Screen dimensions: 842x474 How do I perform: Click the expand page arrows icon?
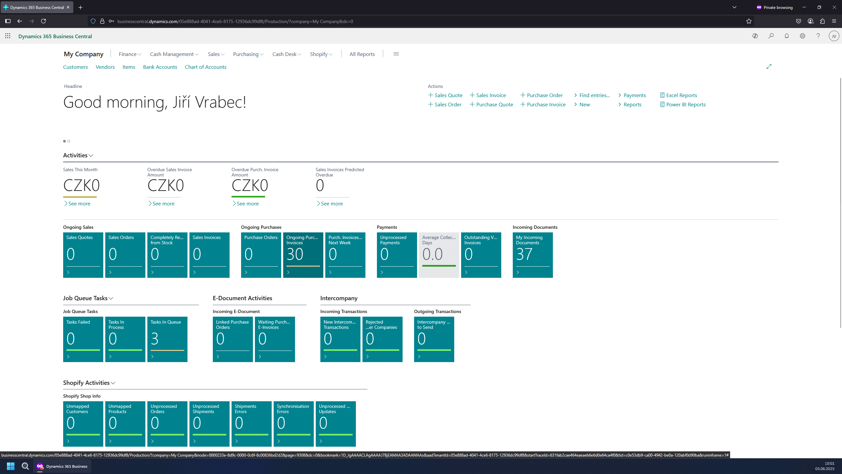tap(769, 66)
